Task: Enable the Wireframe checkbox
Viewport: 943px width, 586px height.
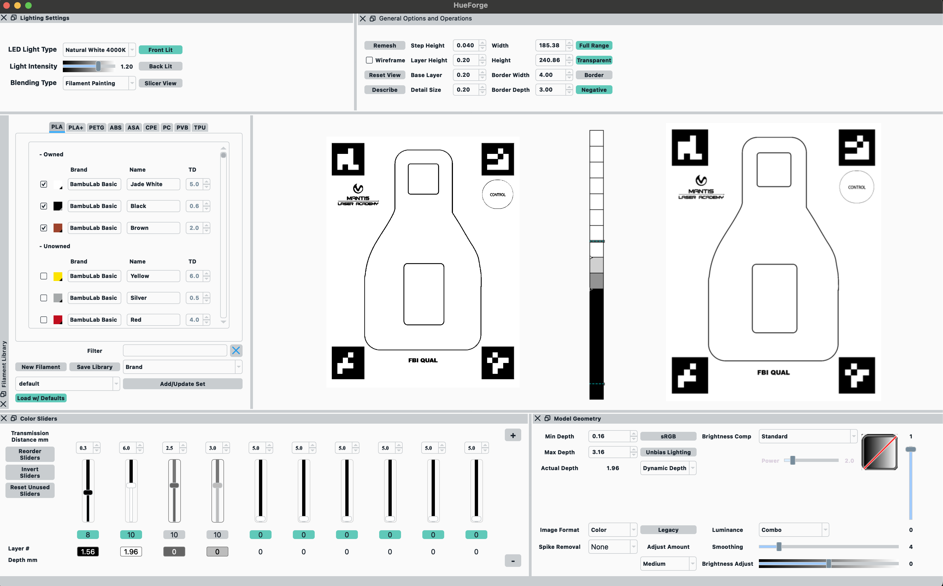Action: [369, 60]
